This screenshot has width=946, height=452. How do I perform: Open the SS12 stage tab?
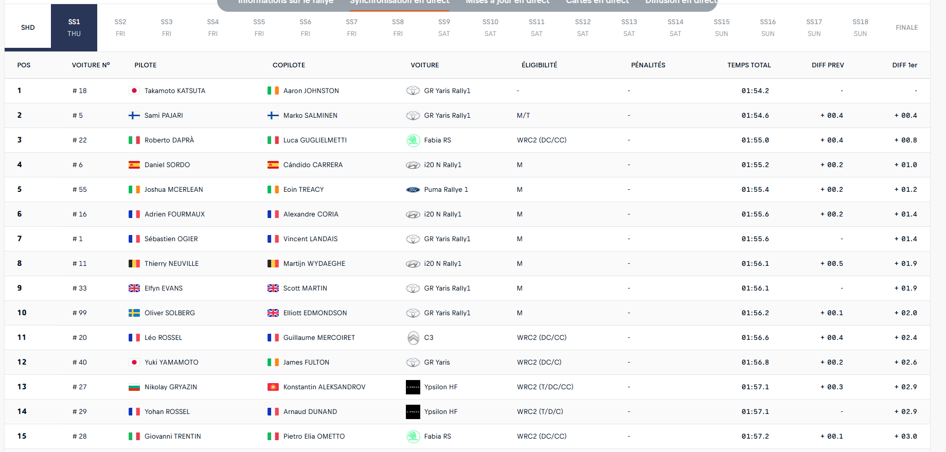pyautogui.click(x=583, y=28)
